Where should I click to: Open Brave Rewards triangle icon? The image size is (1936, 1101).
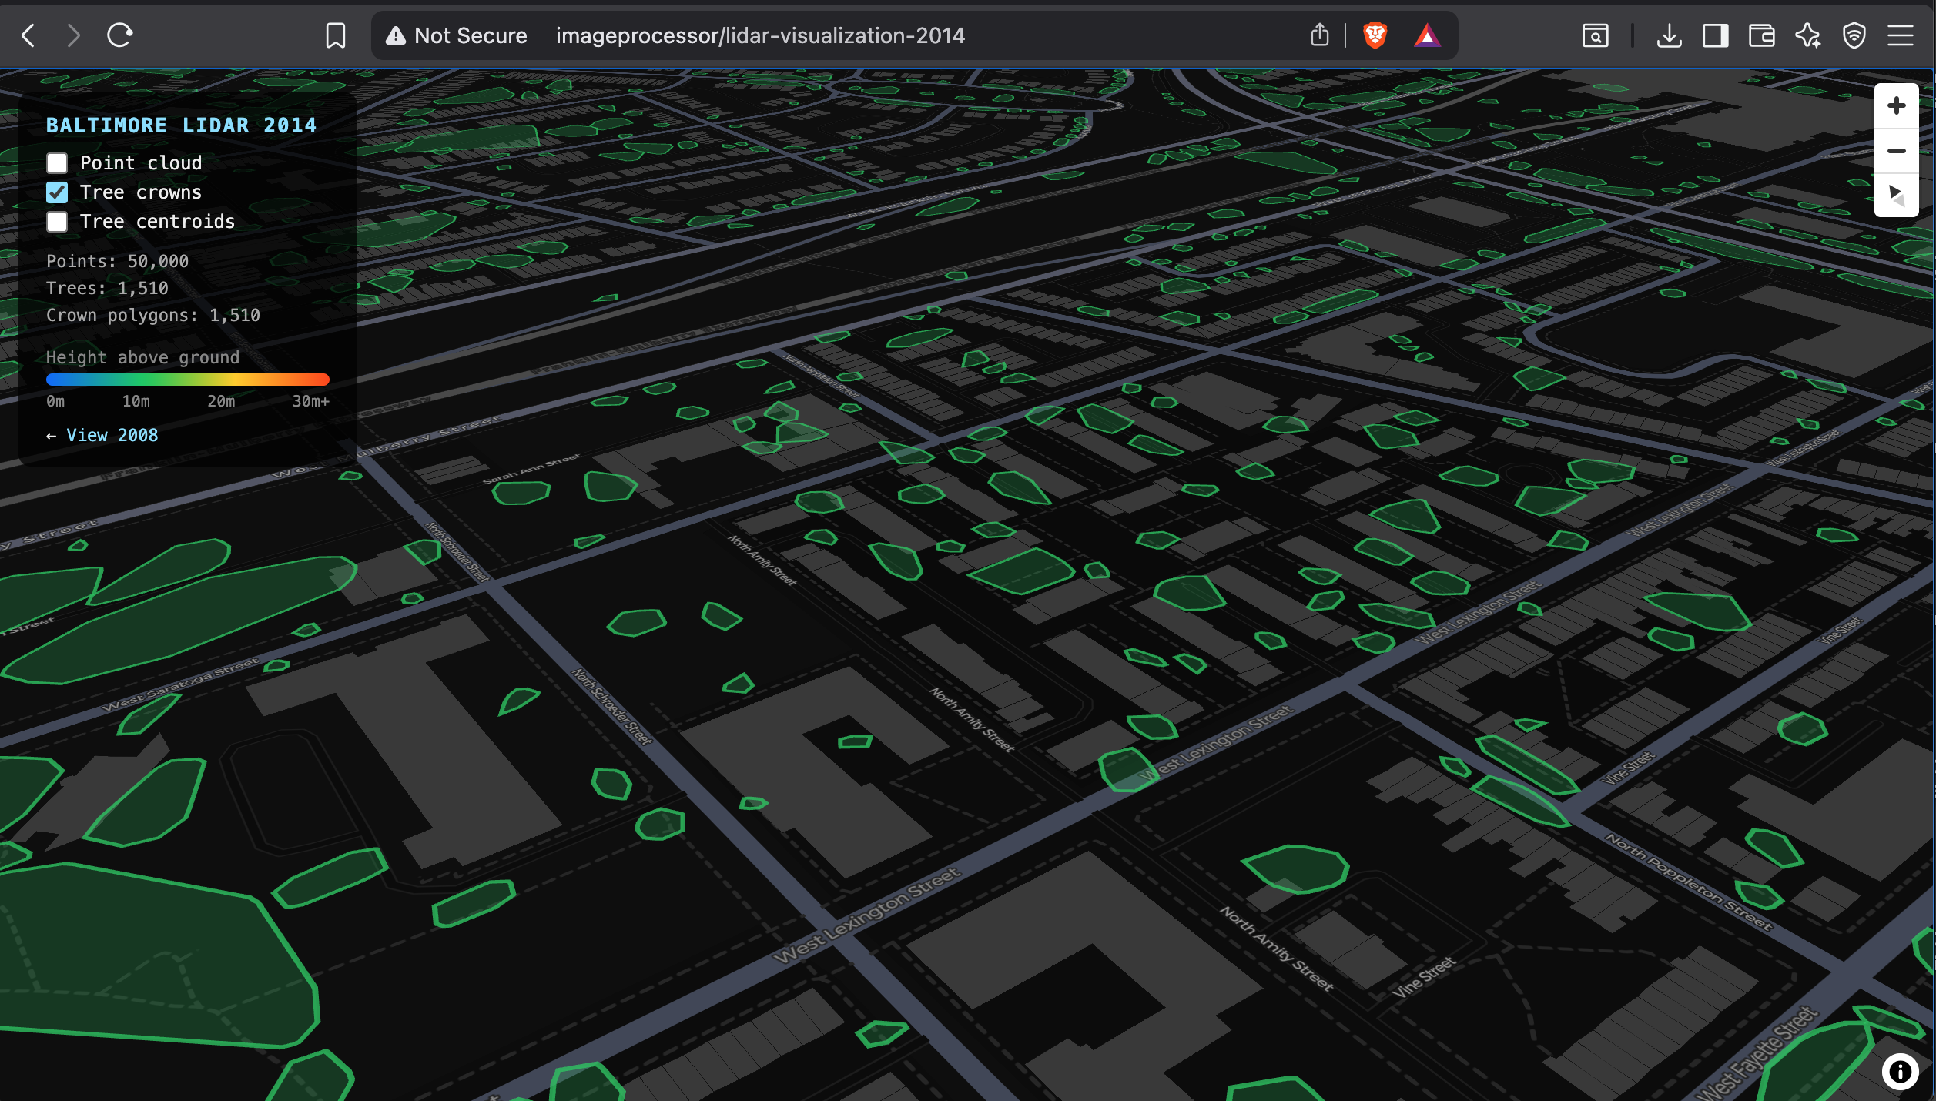1427,35
